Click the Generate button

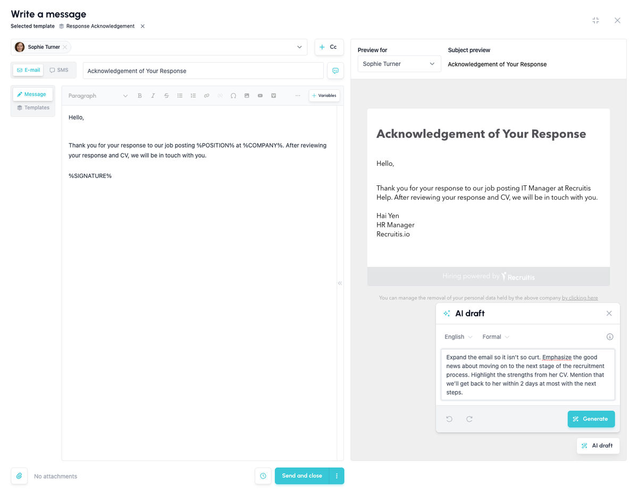pyautogui.click(x=591, y=419)
